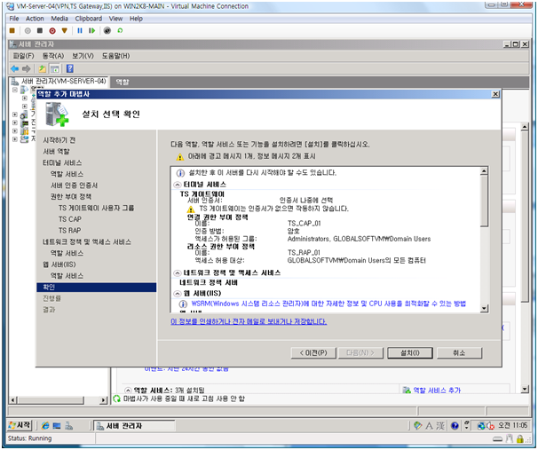The image size is (538, 450).
Task: Select 서버 관리자(VM-SERVER-04) tree root
Action: click(63, 82)
